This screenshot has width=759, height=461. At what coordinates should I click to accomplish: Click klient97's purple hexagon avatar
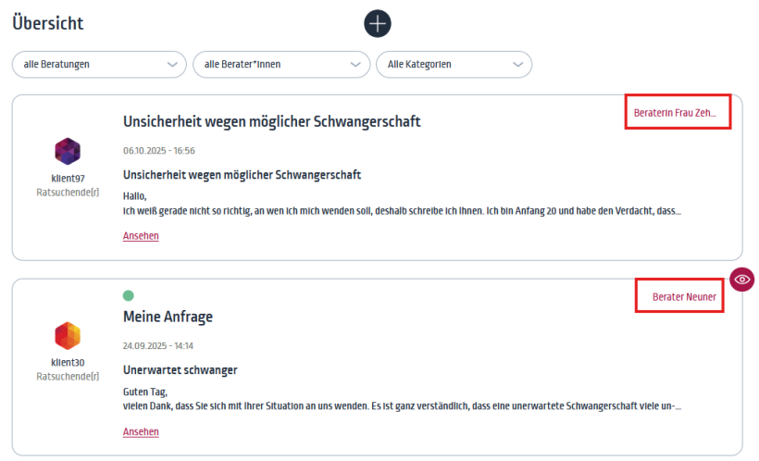(68, 151)
